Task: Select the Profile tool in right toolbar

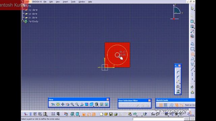Action: coord(192,44)
